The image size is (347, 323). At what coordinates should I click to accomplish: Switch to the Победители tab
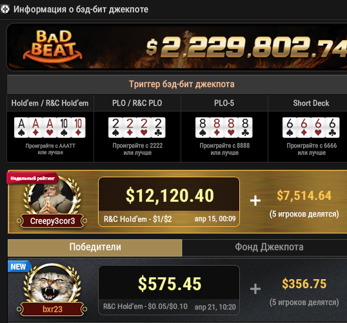pyautogui.click(x=95, y=248)
